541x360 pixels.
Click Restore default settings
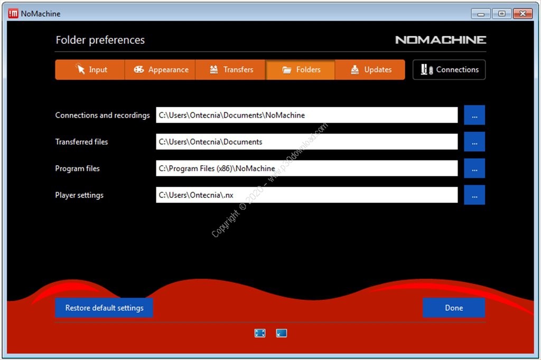click(x=104, y=308)
